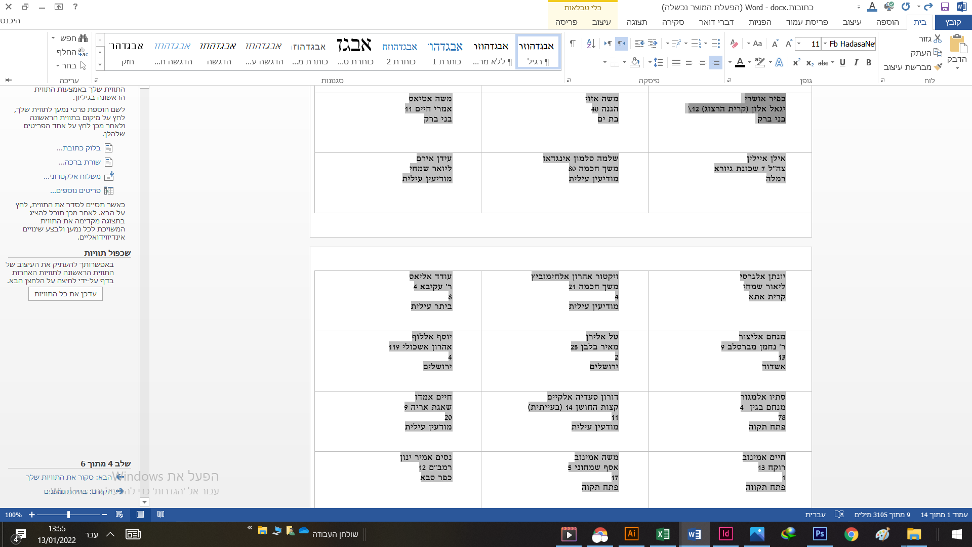The image size is (972, 547).
Task: Click the superscript x² icon
Action: click(x=796, y=63)
